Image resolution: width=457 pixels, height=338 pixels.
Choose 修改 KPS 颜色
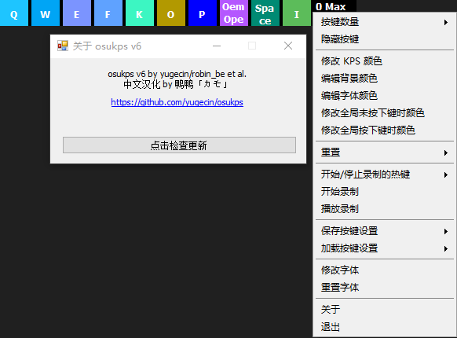[x=385, y=61]
